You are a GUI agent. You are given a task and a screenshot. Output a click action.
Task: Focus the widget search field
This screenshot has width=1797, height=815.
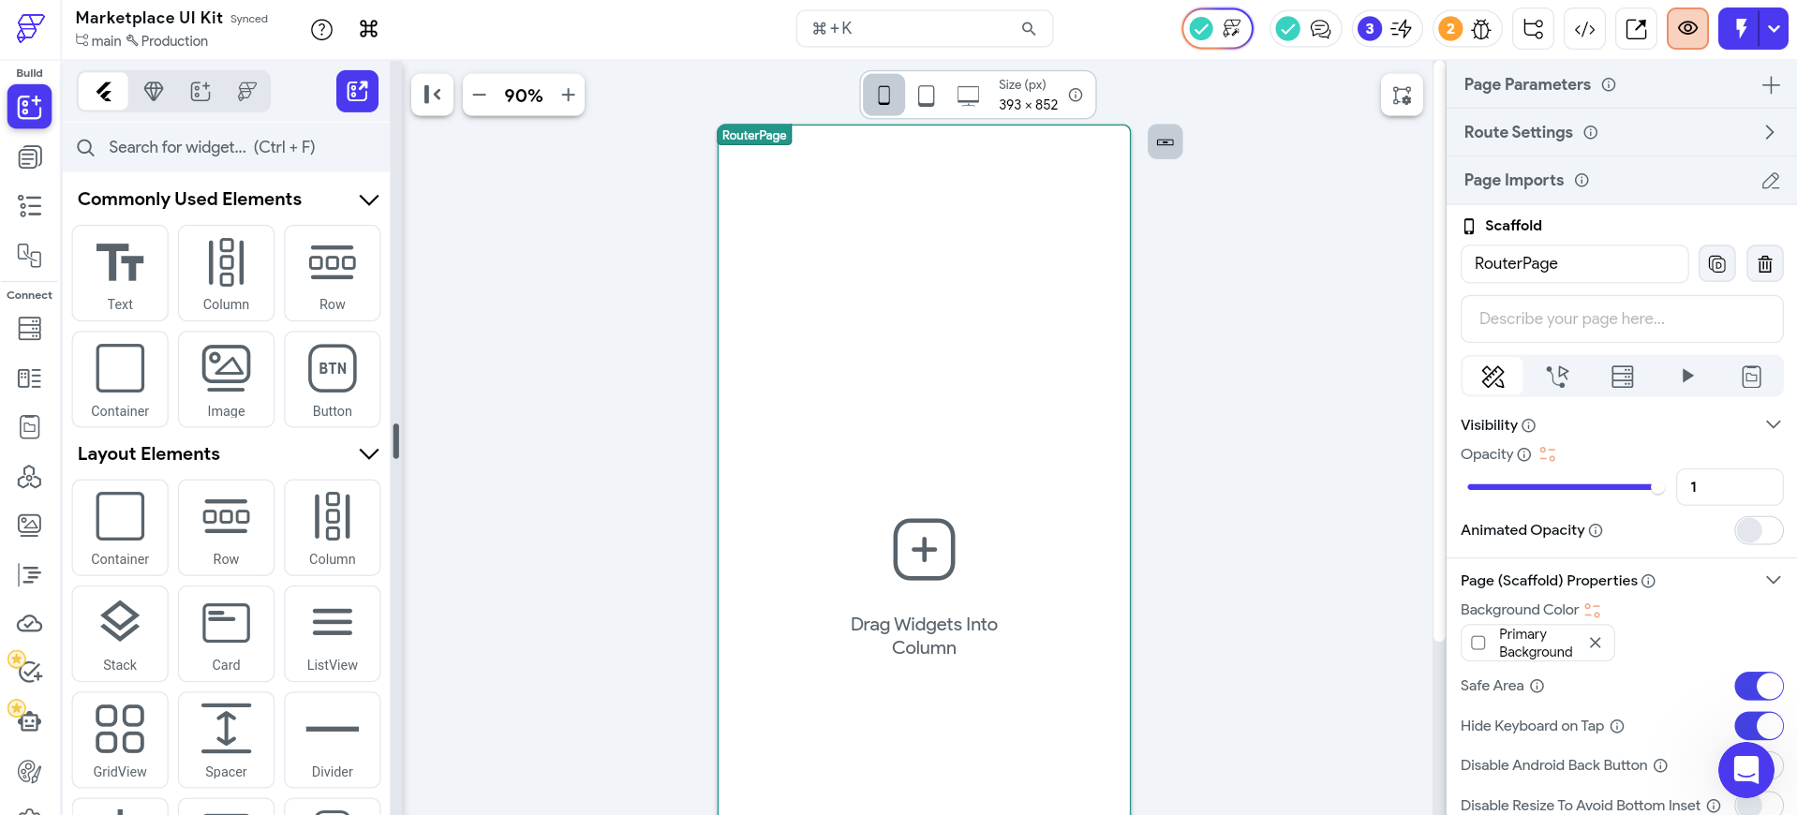227,147
